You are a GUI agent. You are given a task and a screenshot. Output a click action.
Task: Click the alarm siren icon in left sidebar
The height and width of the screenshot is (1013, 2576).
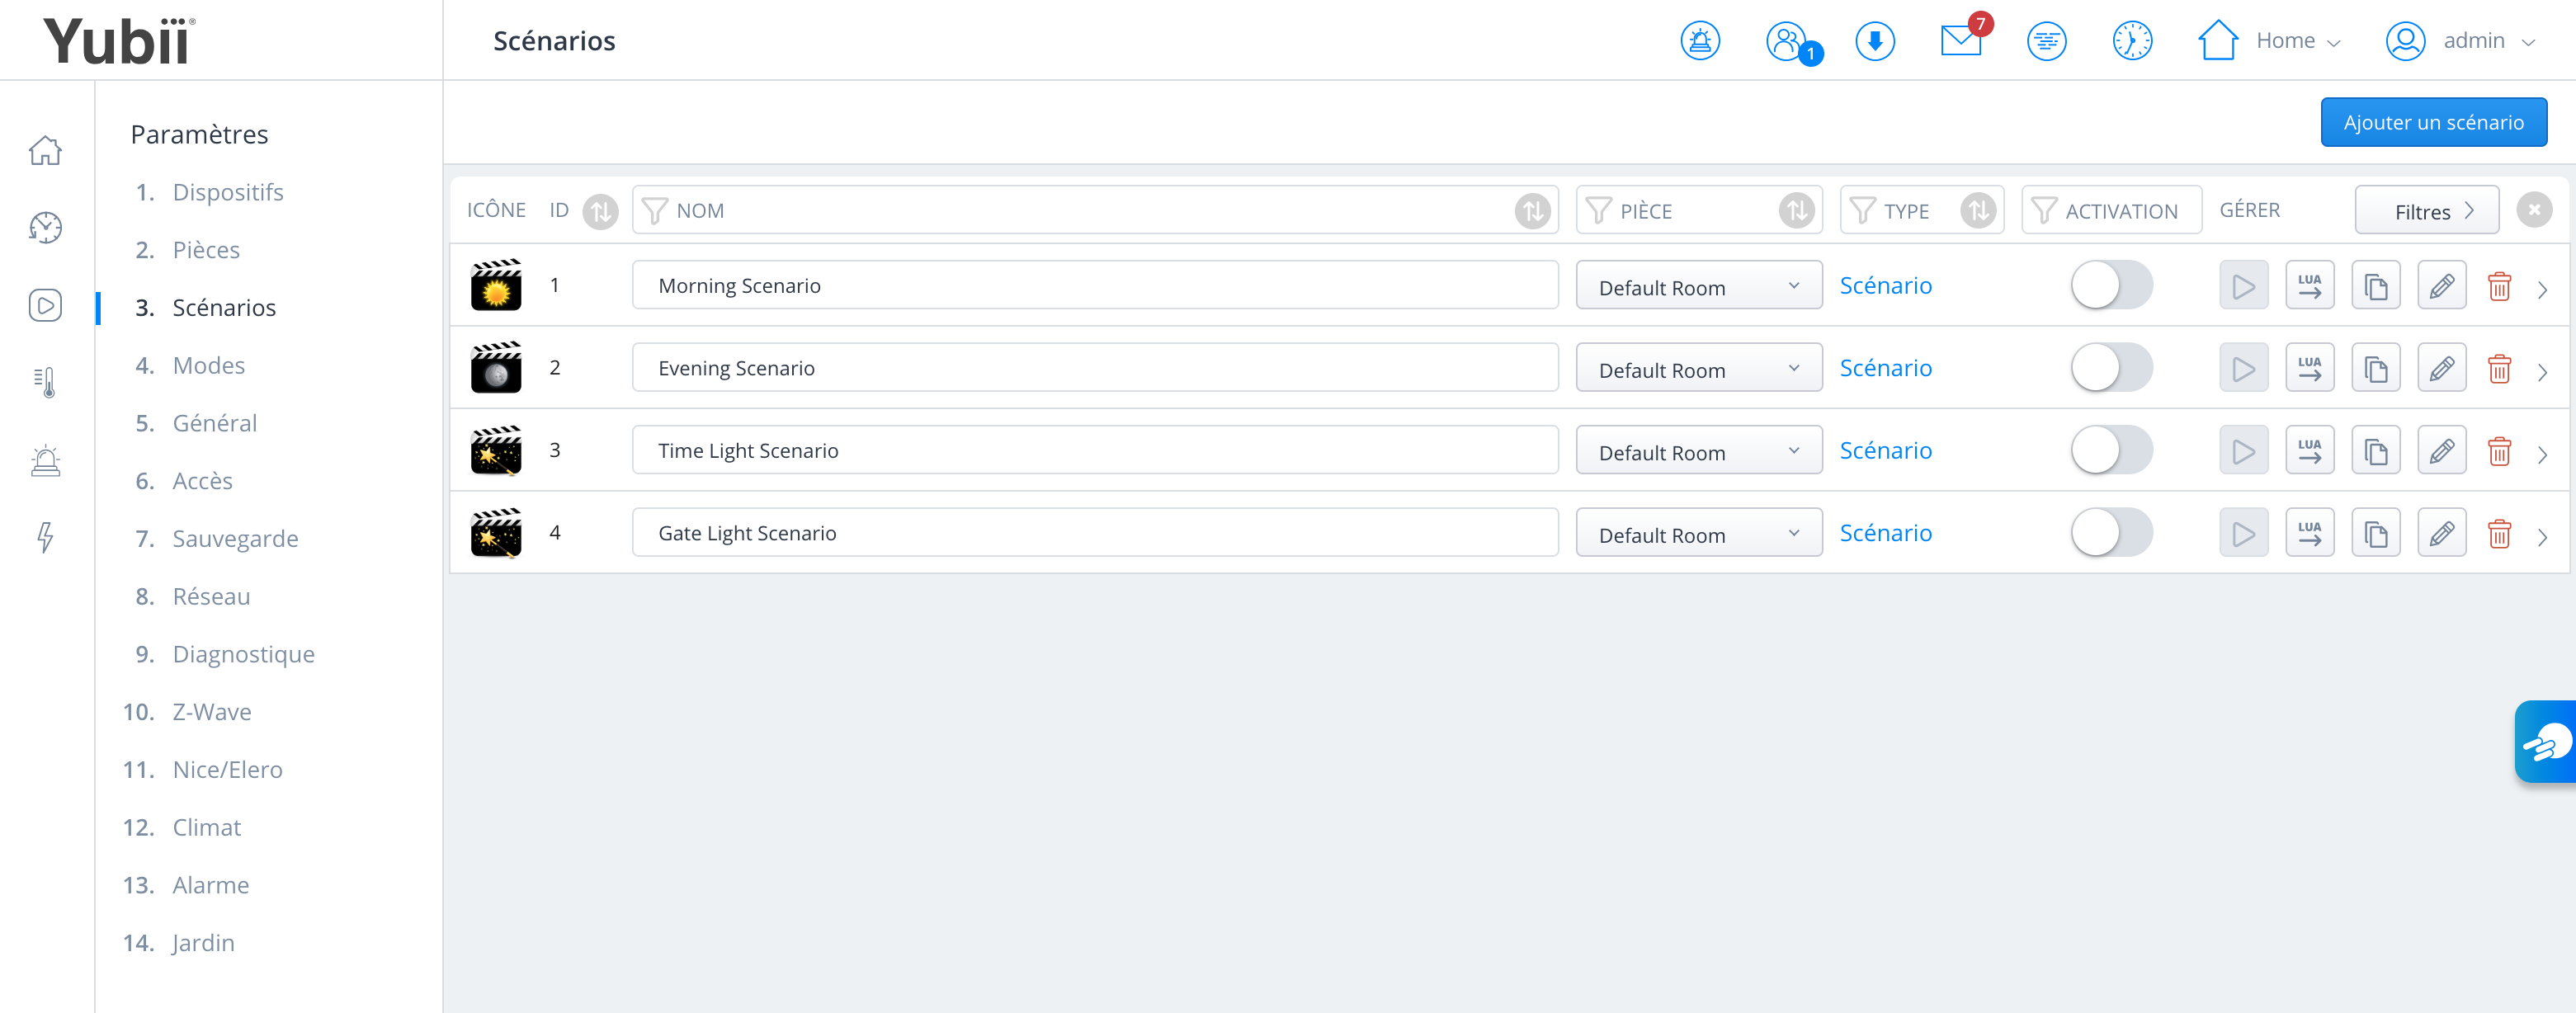click(45, 460)
